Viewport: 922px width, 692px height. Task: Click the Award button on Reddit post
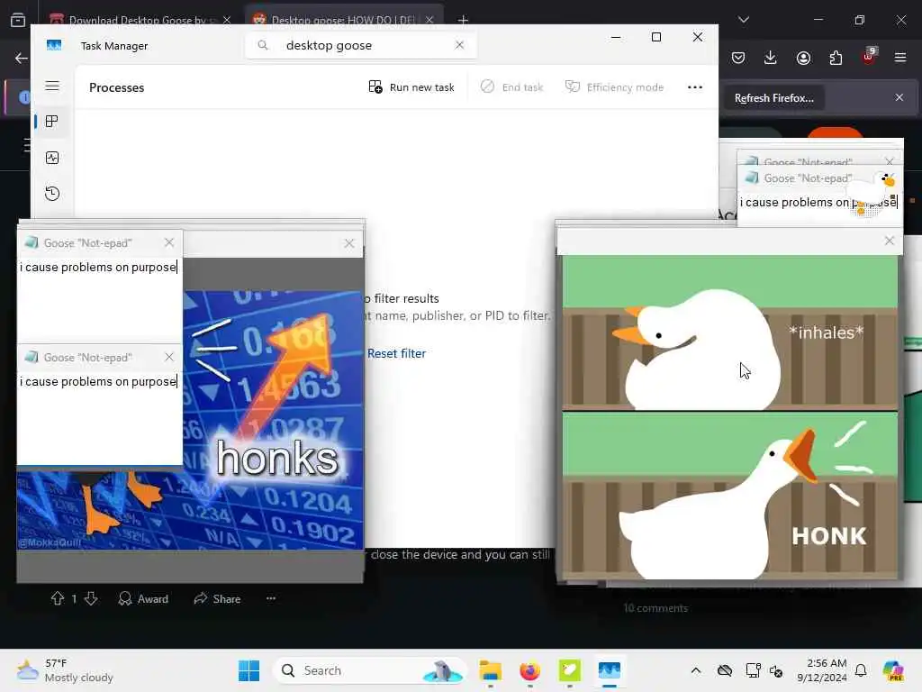pyautogui.click(x=143, y=599)
